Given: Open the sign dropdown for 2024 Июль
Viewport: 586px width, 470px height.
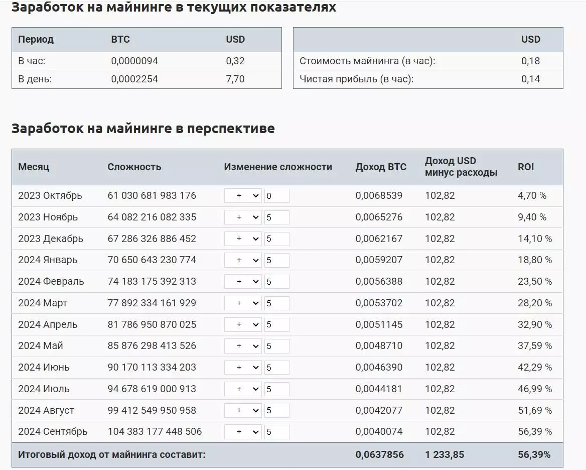Looking at the screenshot, I should tap(243, 389).
